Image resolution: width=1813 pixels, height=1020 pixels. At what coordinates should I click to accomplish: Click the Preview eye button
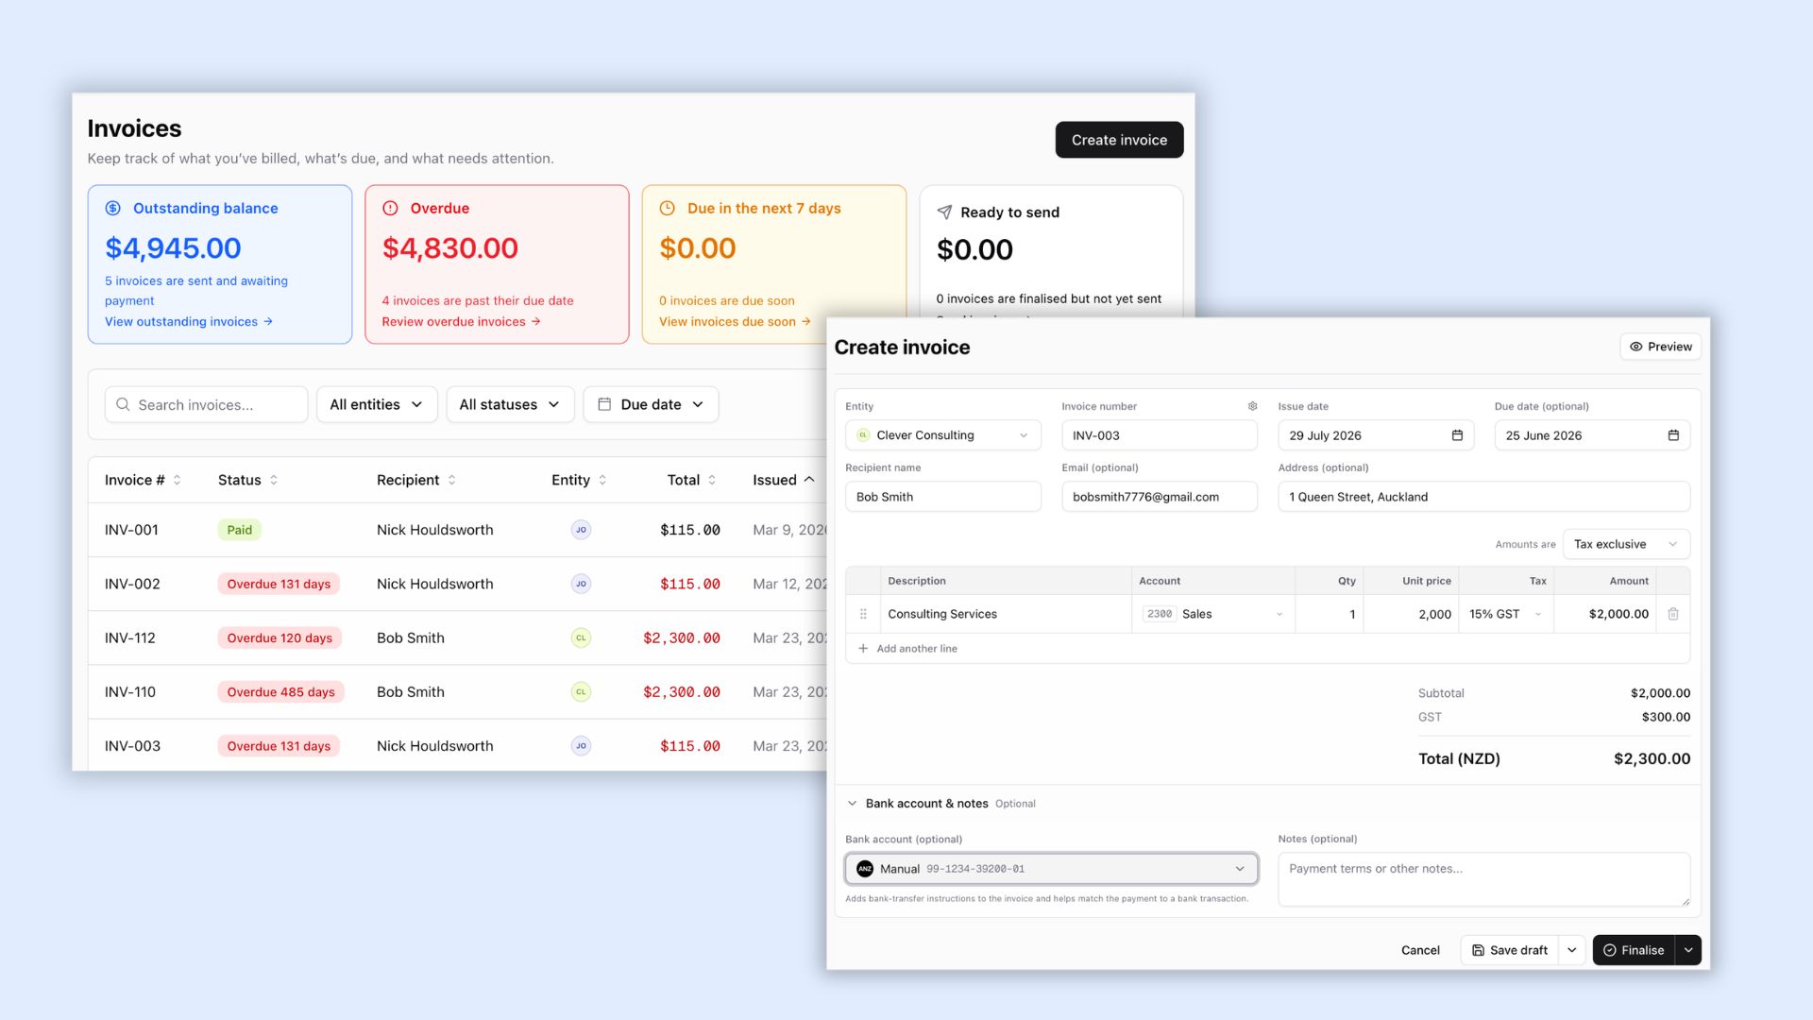click(x=1661, y=347)
